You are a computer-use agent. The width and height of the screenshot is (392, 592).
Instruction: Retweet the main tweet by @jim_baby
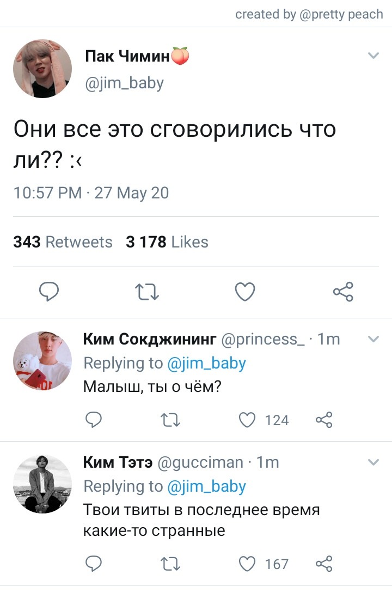click(147, 292)
